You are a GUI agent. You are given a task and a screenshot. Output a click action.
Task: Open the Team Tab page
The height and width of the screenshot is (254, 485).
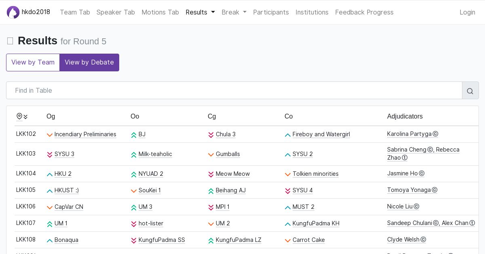(x=75, y=12)
